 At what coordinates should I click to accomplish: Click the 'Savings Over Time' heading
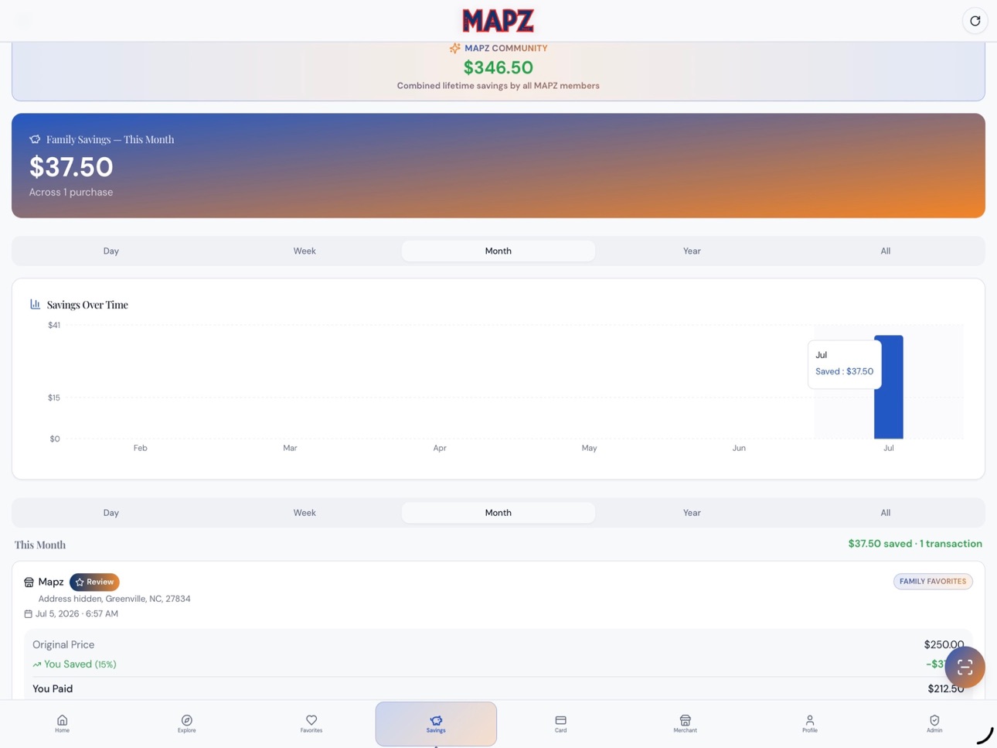tap(87, 305)
